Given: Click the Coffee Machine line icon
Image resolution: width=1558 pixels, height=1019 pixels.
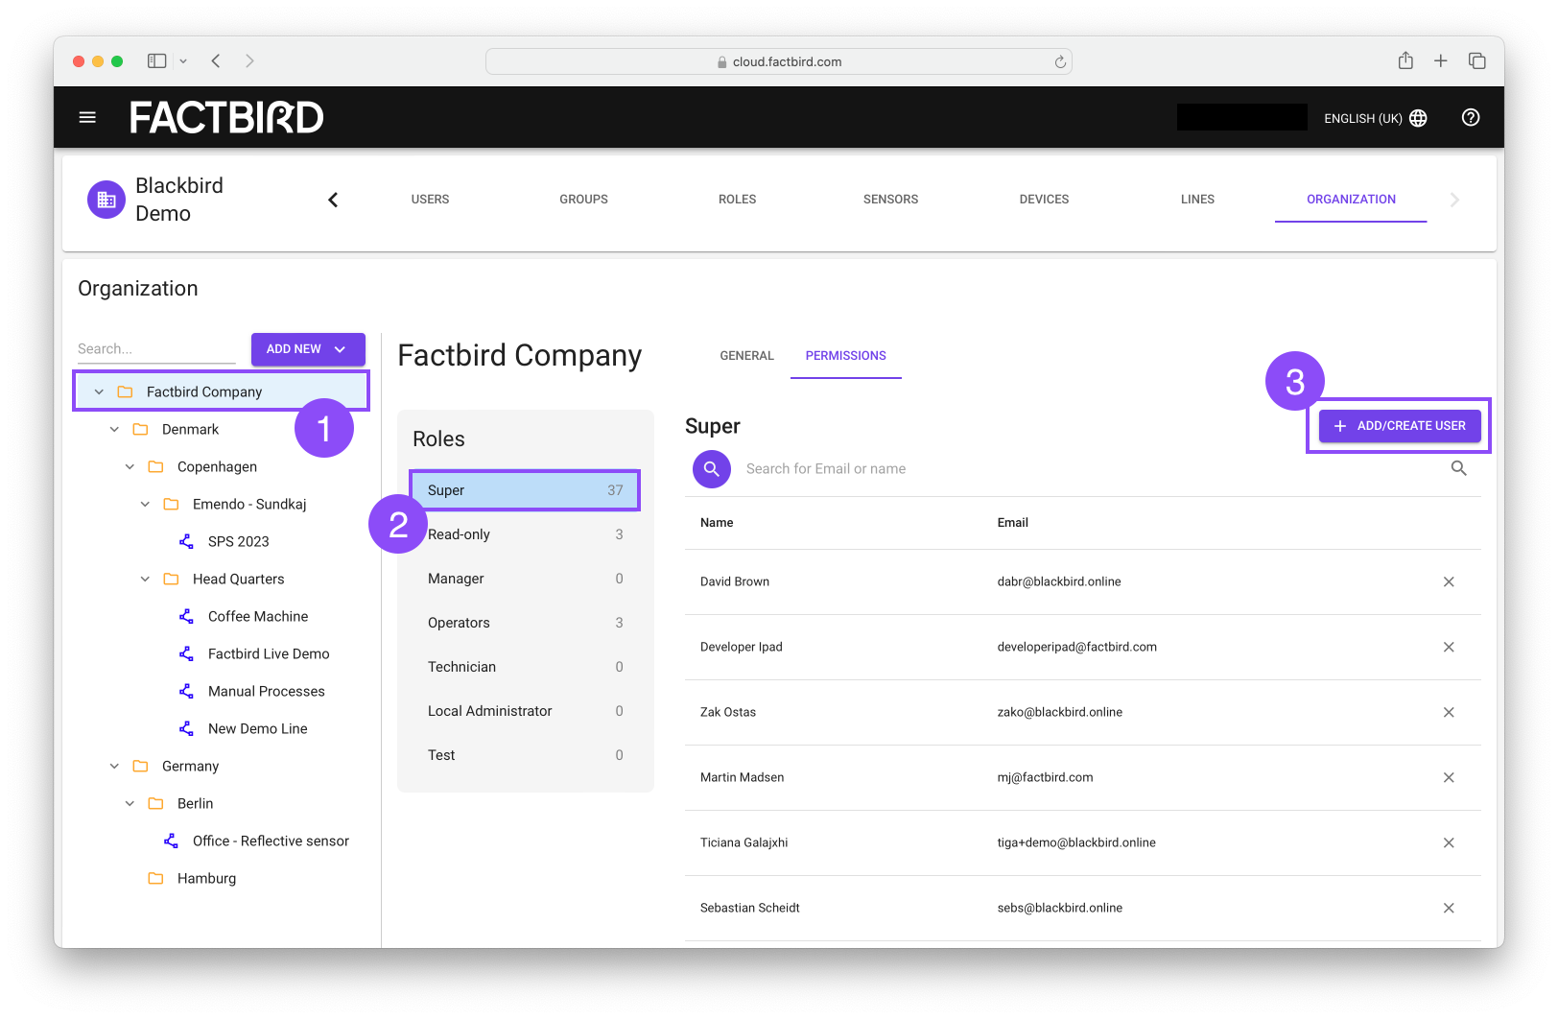Looking at the screenshot, I should pos(186,616).
